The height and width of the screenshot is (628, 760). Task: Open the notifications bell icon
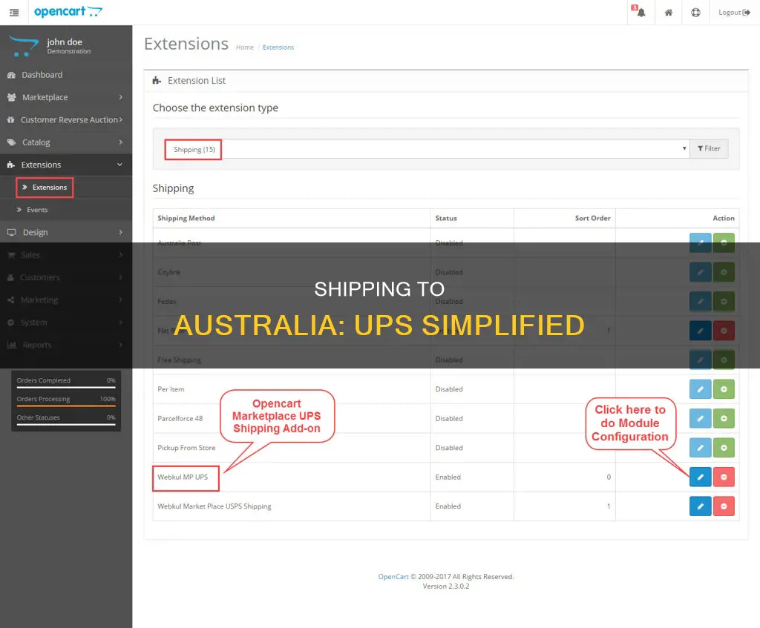pos(641,12)
